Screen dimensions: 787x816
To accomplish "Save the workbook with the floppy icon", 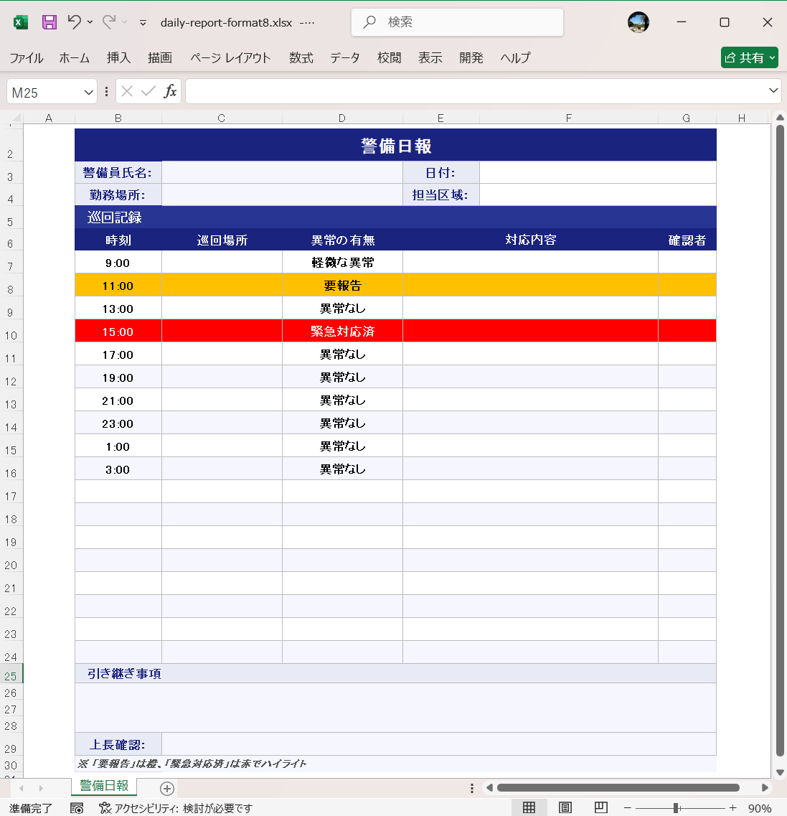I will point(50,22).
